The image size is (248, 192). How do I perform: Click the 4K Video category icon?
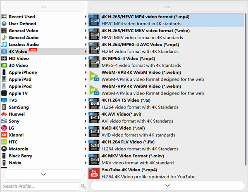click(4, 51)
